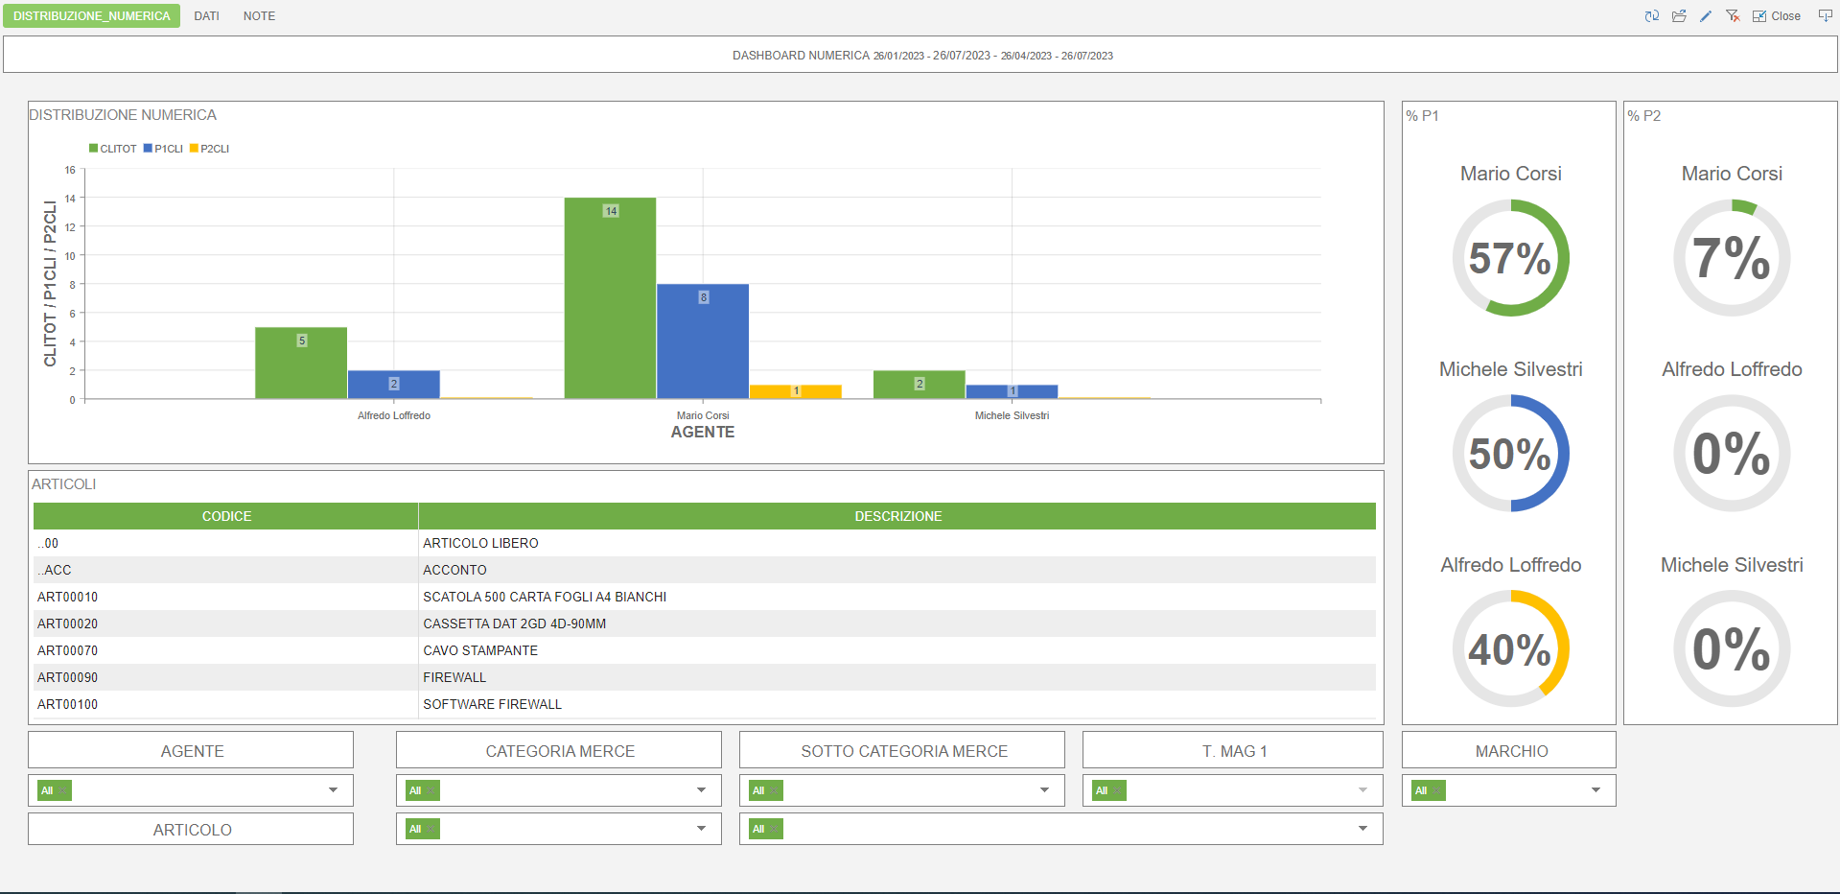The image size is (1840, 894).
Task: Click the CODICE column header
Action: (x=226, y=516)
